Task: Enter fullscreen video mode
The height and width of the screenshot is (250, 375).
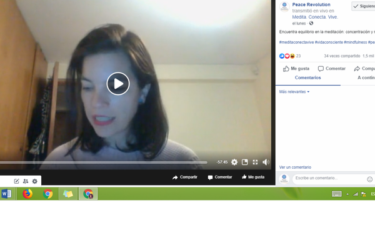Action: coord(255,162)
